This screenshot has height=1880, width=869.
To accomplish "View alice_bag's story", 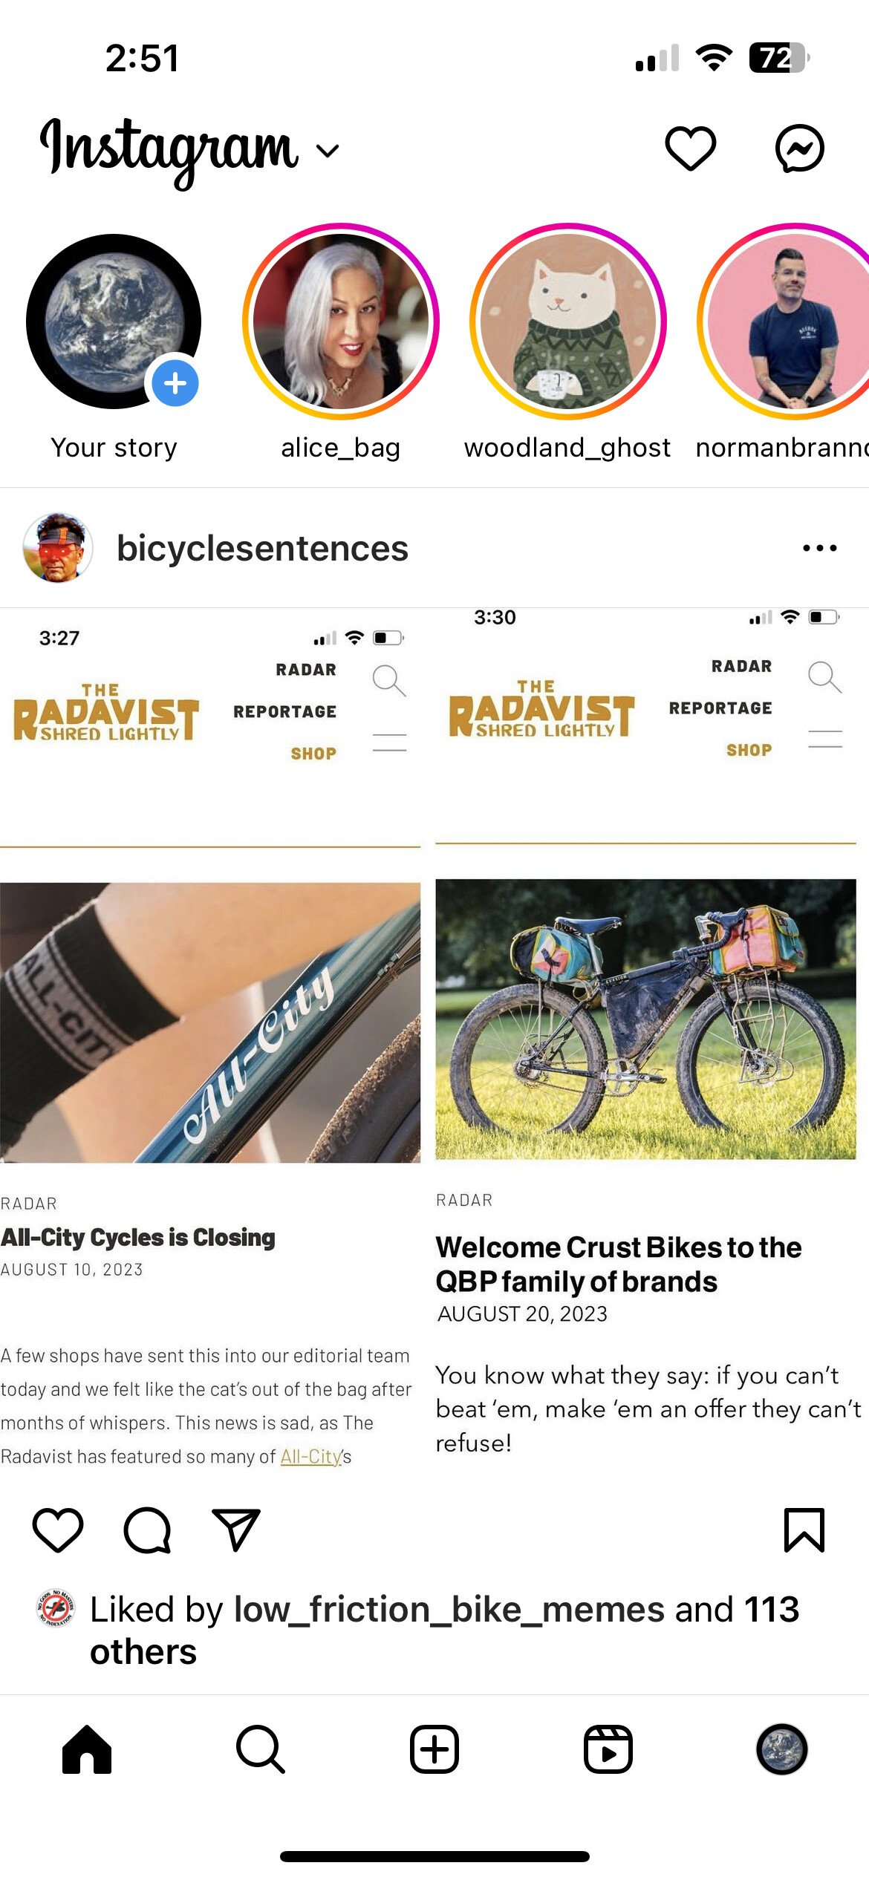I will (341, 322).
